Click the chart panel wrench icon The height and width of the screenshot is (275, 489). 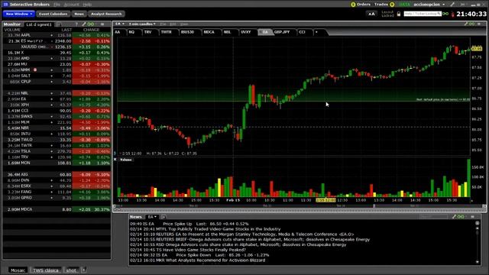pyautogui.click(x=466, y=24)
